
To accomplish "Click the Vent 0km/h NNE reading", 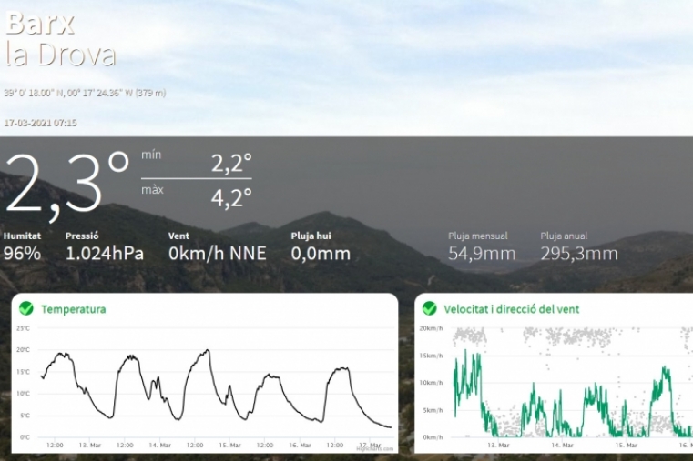I will [x=217, y=254].
